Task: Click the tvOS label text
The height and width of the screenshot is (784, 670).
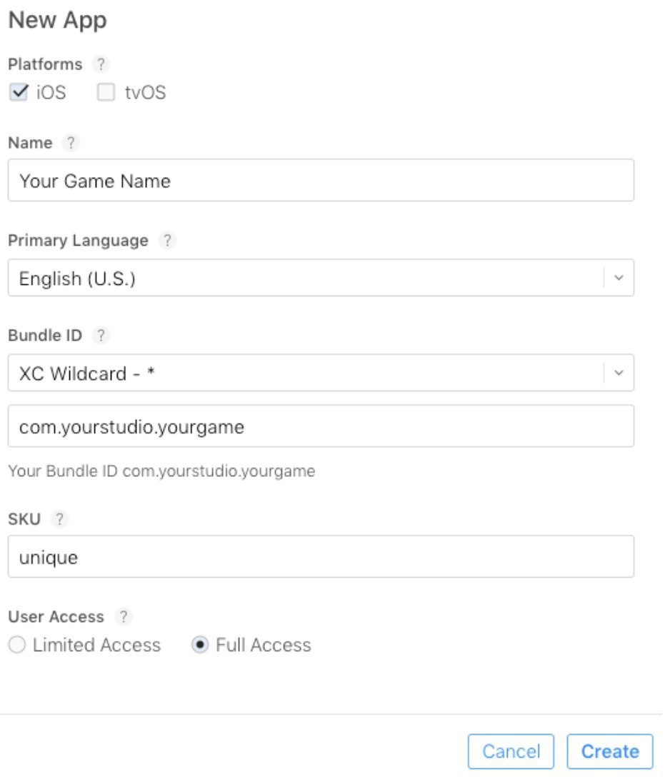Action: 146,93
